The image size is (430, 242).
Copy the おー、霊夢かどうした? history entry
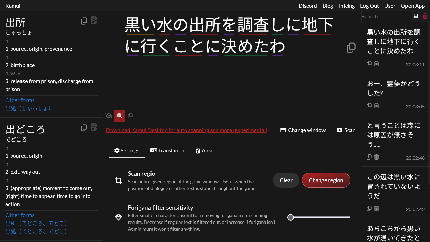tap(369, 106)
